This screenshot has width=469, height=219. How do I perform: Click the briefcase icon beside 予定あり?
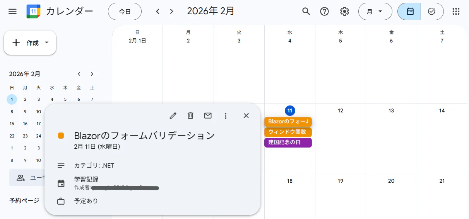pyautogui.click(x=61, y=201)
